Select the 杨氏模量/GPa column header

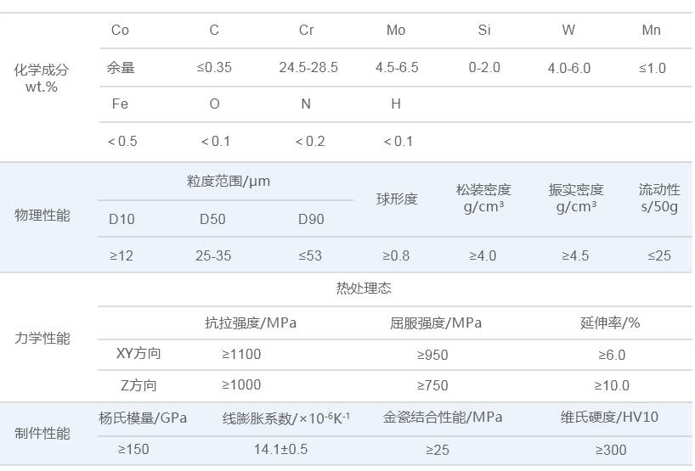tap(143, 418)
